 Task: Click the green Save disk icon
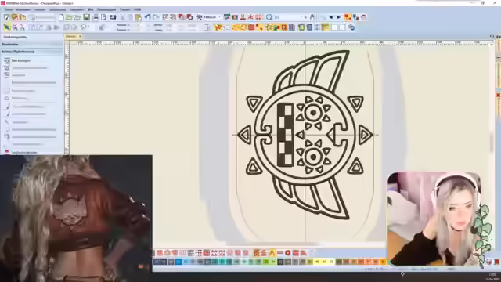[x=87, y=17]
